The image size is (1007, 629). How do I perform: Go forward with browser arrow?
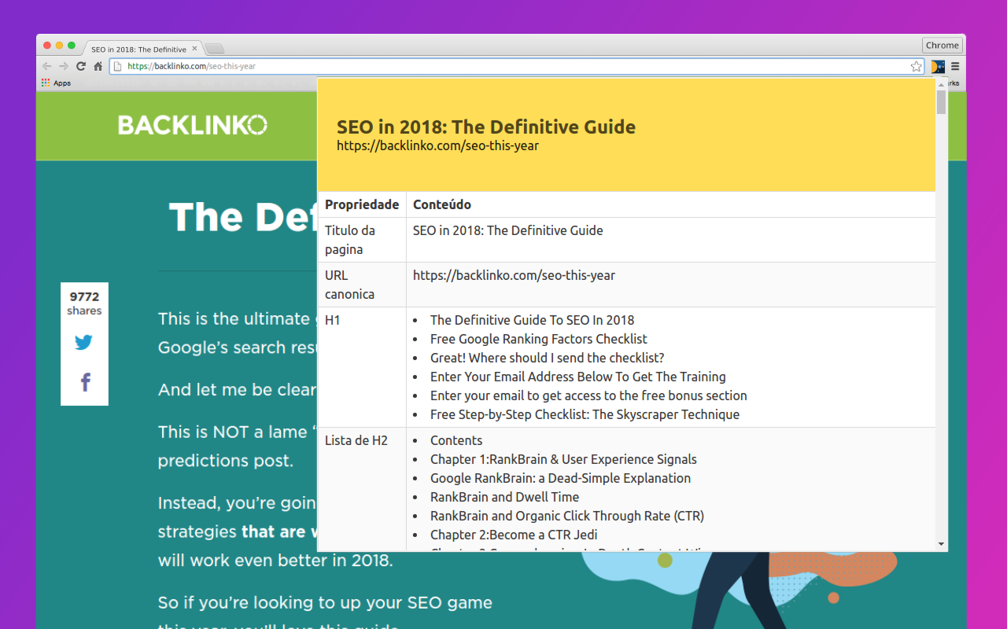pyautogui.click(x=64, y=67)
